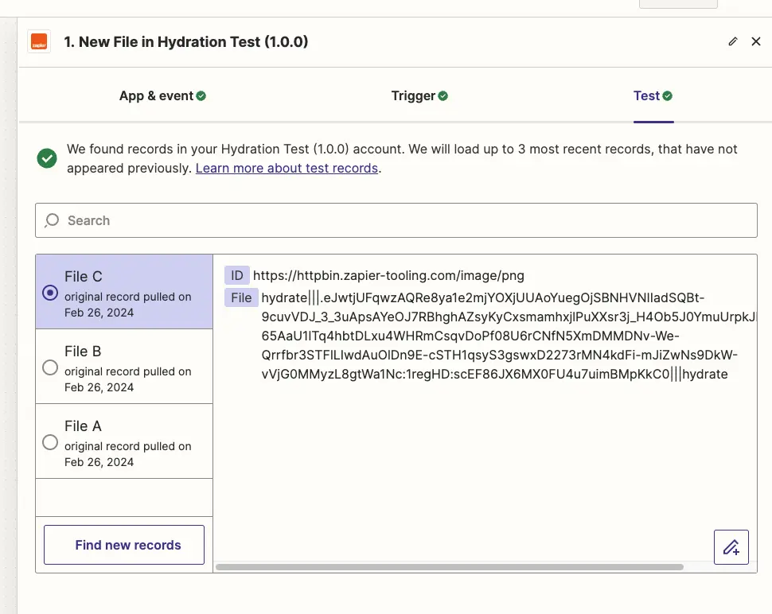Select the File C radio button

coord(50,293)
